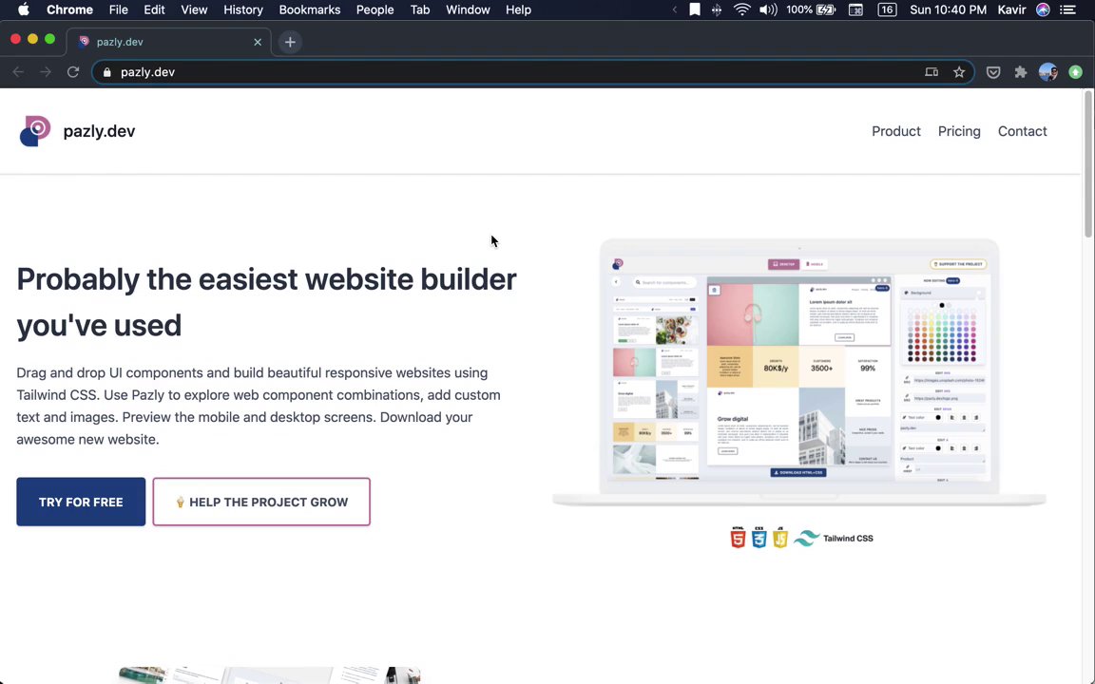Click the Tailwind CSS logo
The image size is (1095, 684).
tap(806, 538)
